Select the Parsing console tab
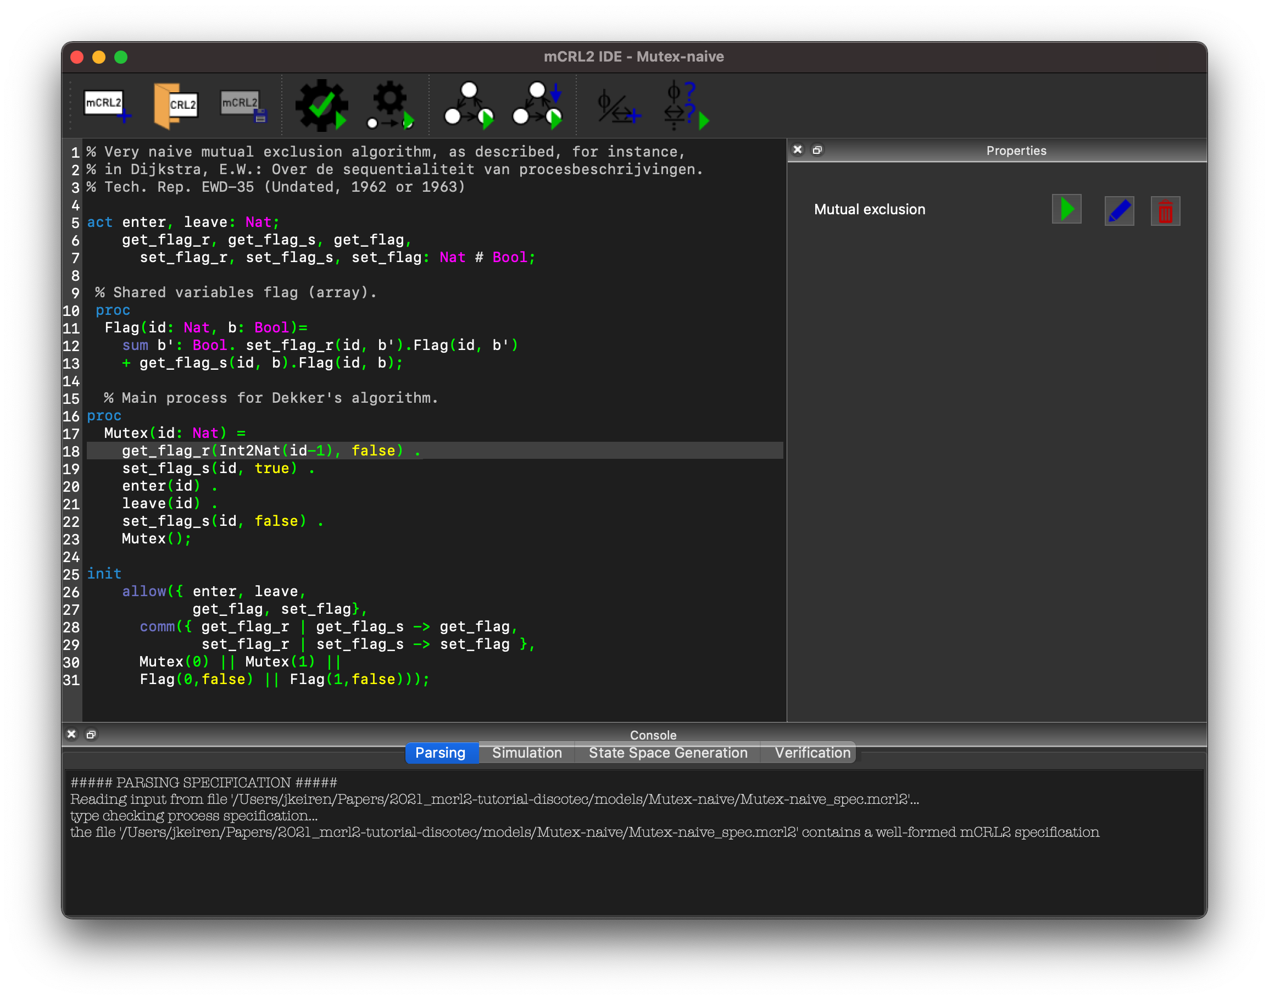This screenshot has height=1000, width=1269. pos(440,752)
